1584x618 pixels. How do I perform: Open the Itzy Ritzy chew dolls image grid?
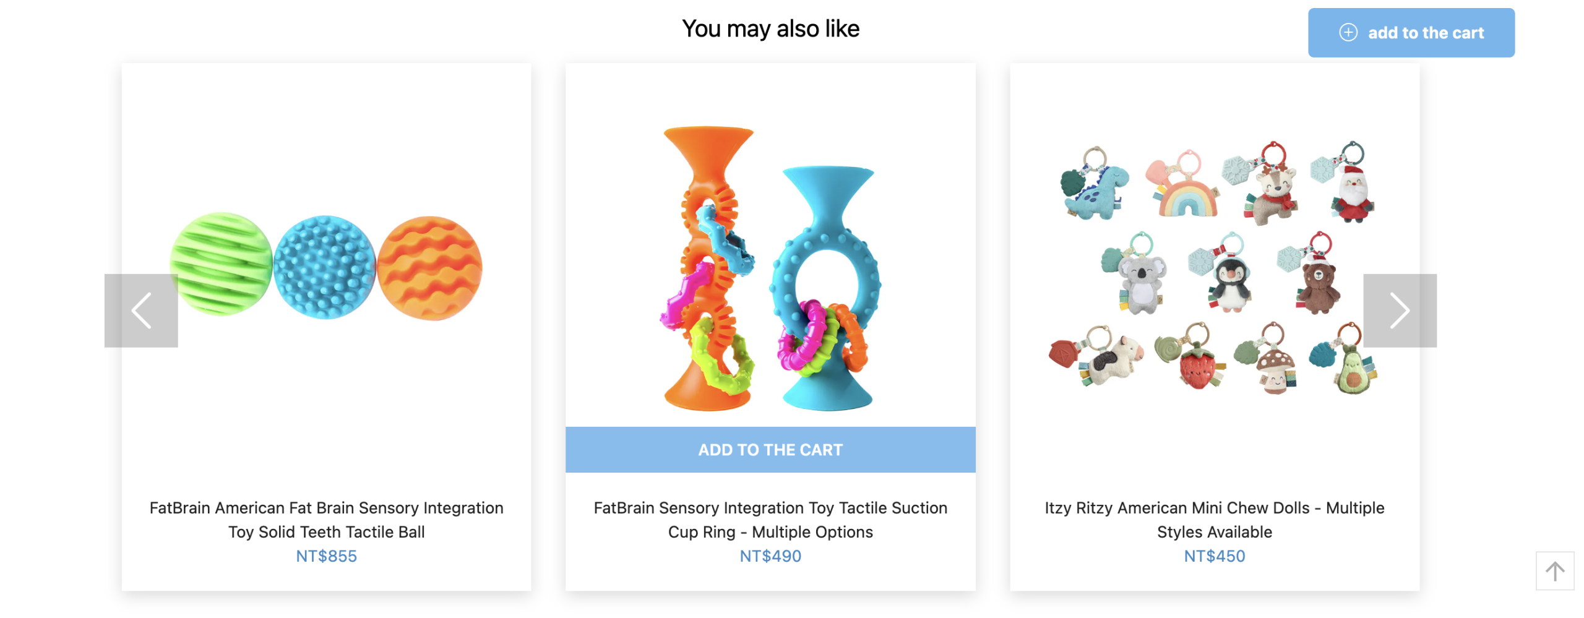(1213, 267)
